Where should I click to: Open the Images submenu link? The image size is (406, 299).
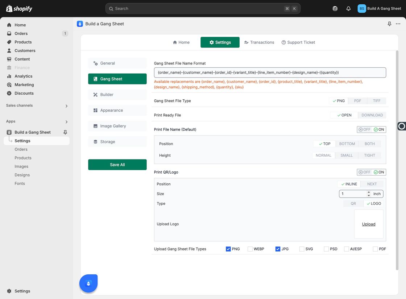(x=21, y=166)
